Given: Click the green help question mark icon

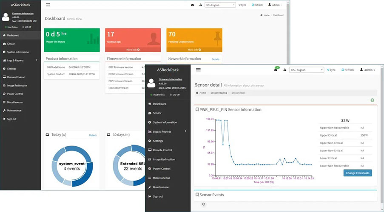Looking at the screenshot, I should click(x=372, y=100).
